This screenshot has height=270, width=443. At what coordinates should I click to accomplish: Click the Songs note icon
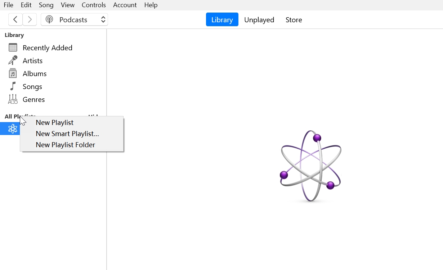click(13, 86)
